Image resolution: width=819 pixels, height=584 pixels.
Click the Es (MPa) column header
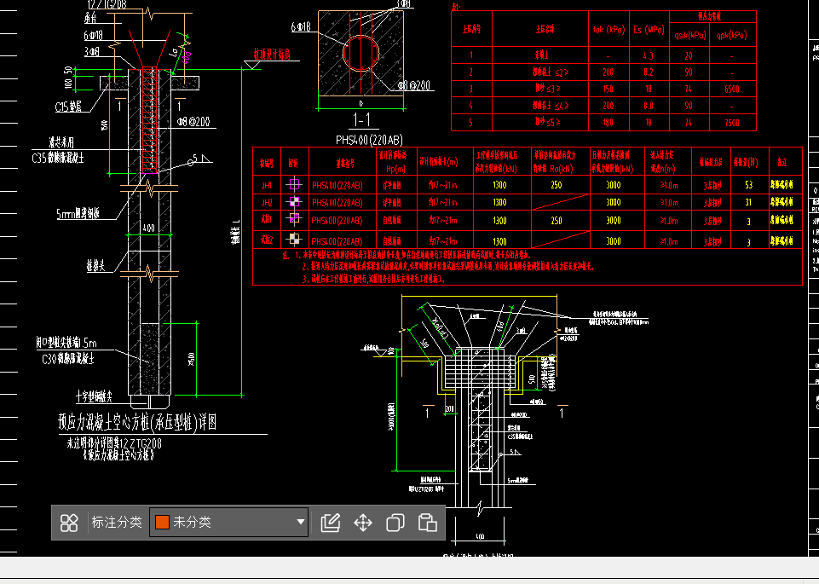pyautogui.click(x=649, y=30)
